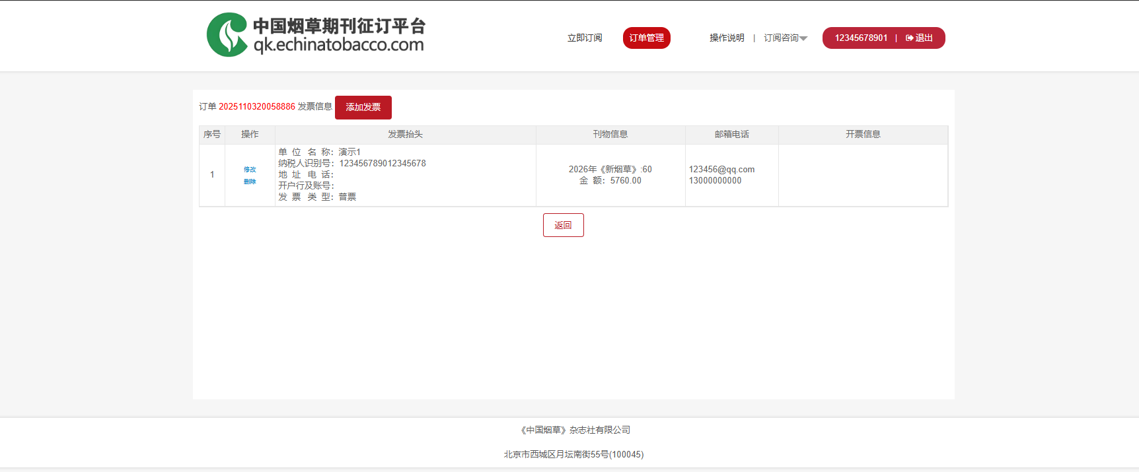Click the email 123456@qq.com in the table
Screen dimensions: 1139x472
click(721, 170)
